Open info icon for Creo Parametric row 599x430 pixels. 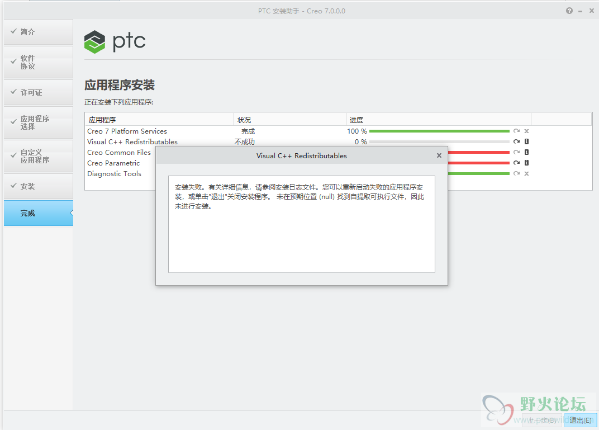click(x=526, y=163)
